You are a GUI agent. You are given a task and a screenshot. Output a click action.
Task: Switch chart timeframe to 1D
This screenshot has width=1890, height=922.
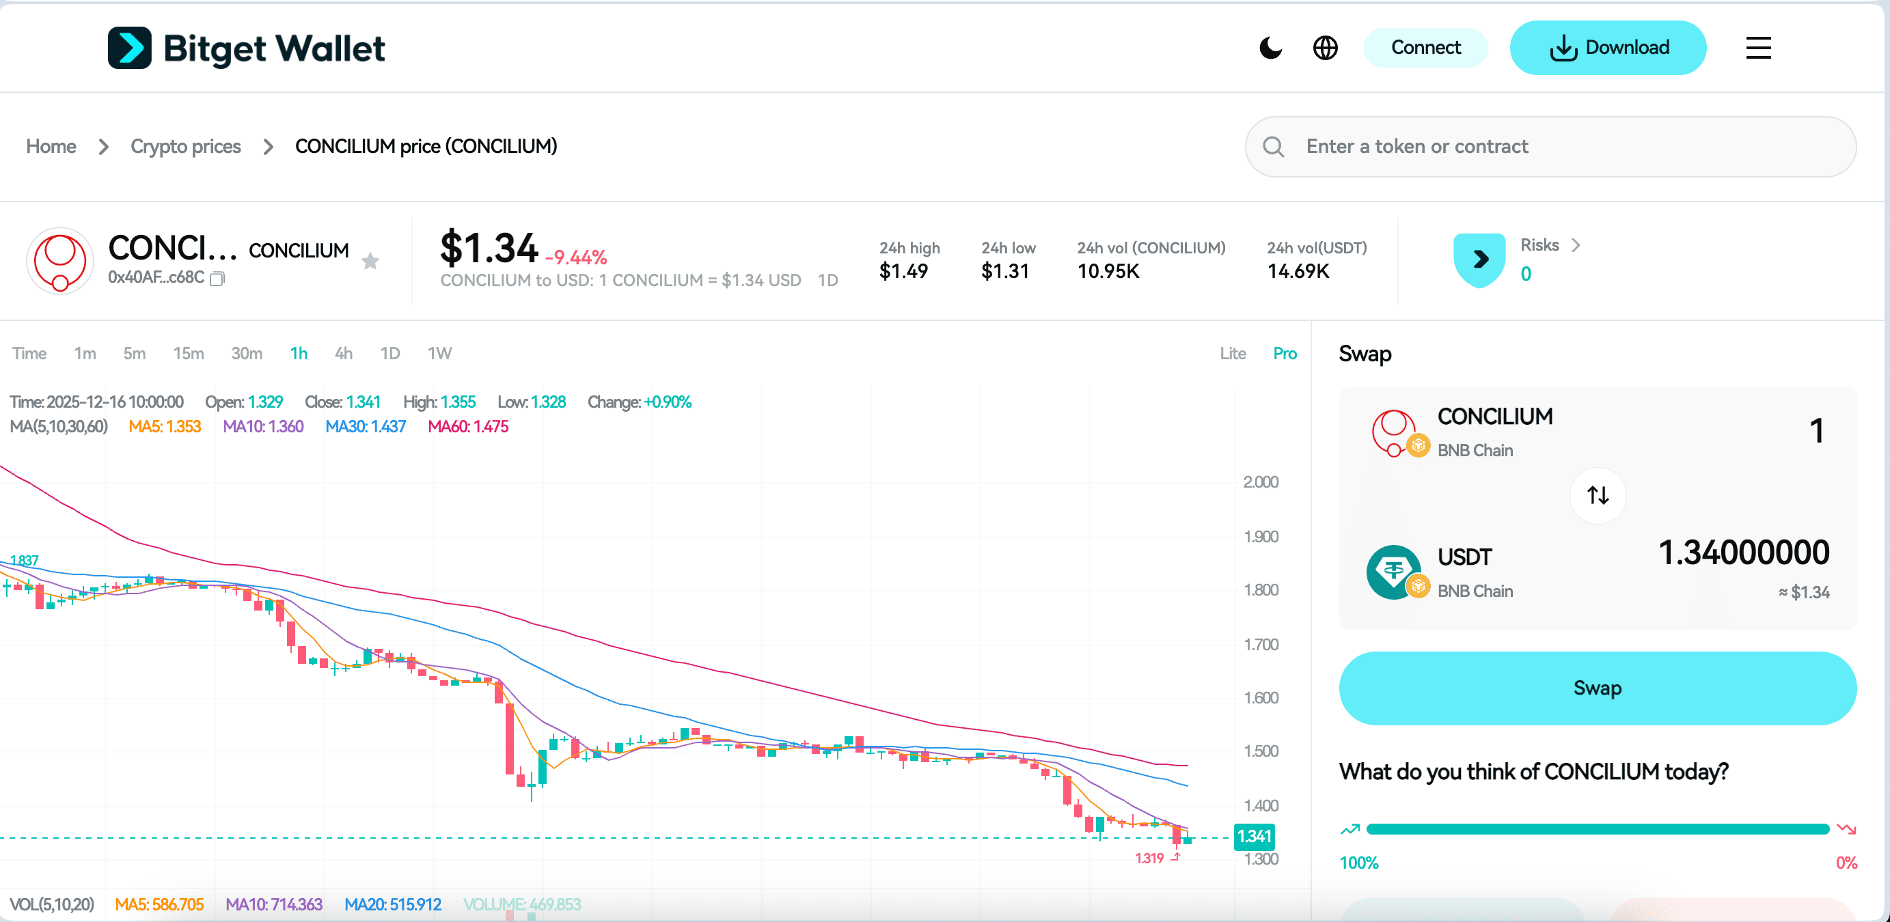coord(389,353)
